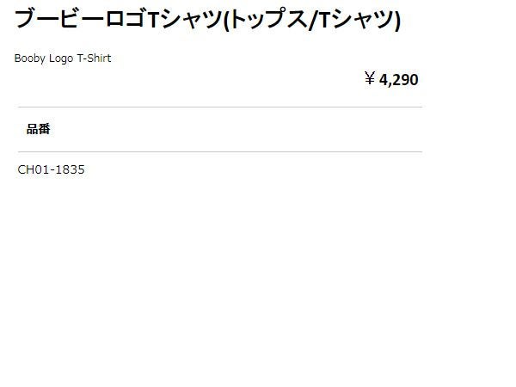Click the number 4,290 in the price
Viewport: 516px width, 387px height.
tap(399, 80)
